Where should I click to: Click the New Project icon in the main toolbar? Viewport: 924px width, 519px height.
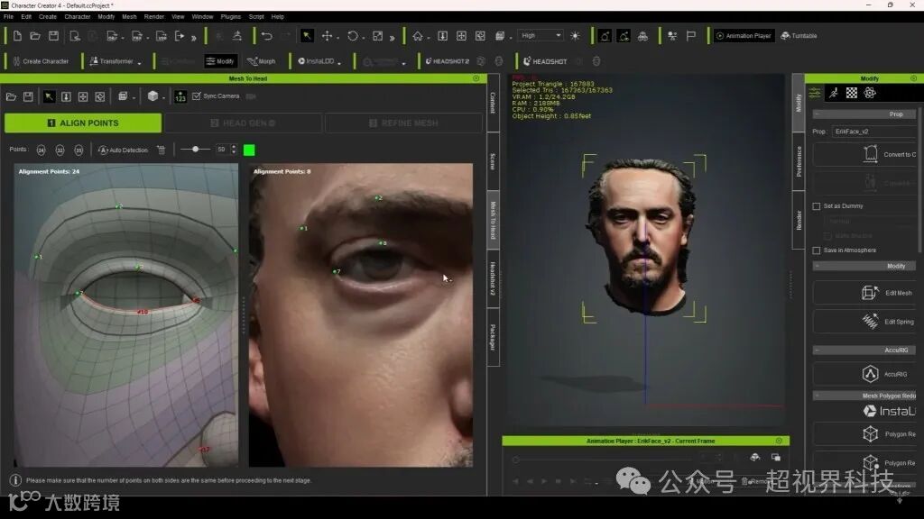tap(17, 36)
